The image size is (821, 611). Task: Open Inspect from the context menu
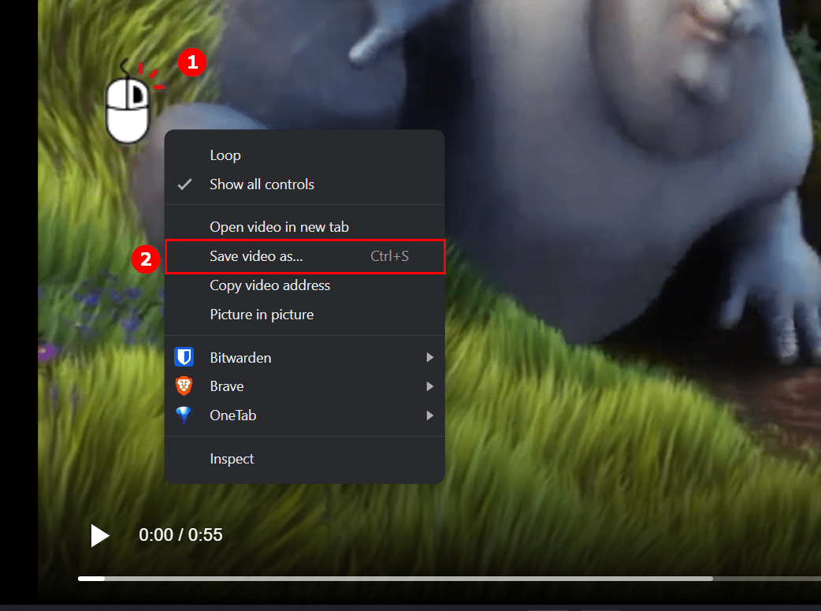(305, 459)
